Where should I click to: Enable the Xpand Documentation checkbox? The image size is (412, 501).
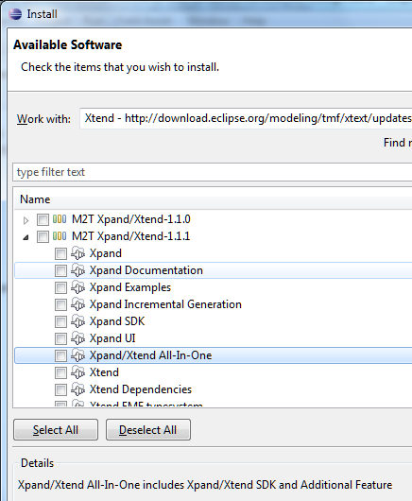pyautogui.click(x=60, y=271)
